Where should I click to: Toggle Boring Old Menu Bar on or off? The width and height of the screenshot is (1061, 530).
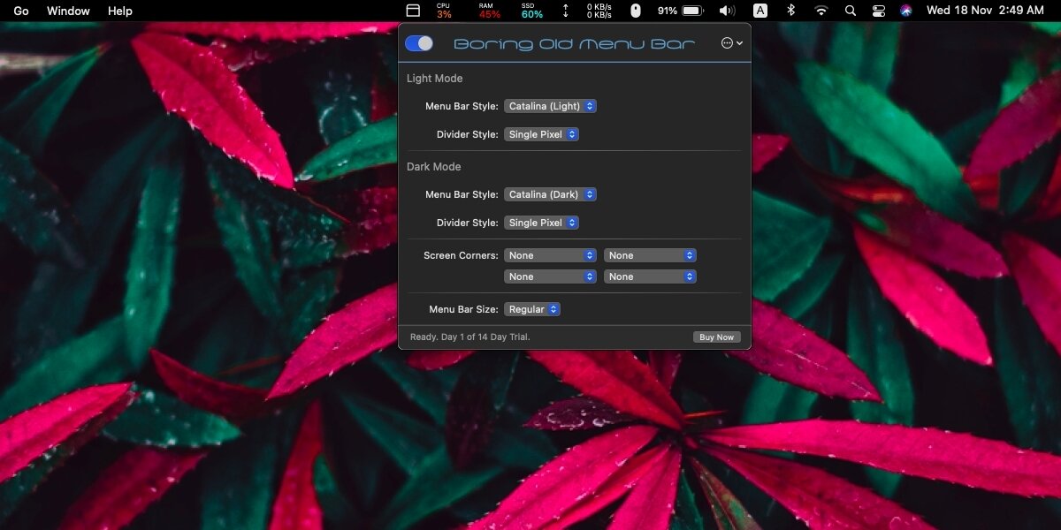click(419, 43)
